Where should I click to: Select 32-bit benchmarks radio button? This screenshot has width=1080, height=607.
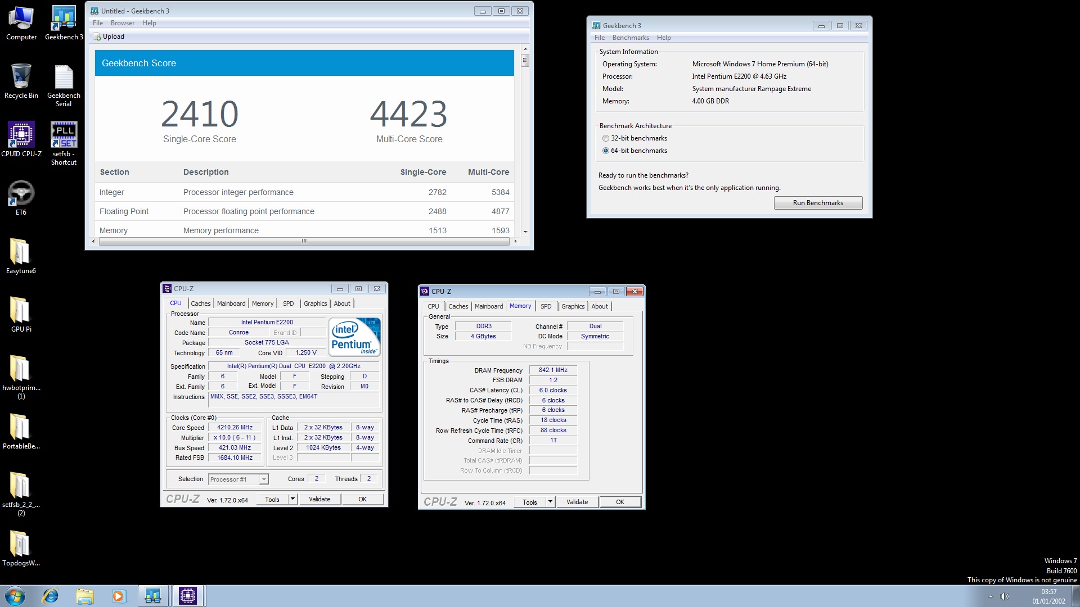606,138
